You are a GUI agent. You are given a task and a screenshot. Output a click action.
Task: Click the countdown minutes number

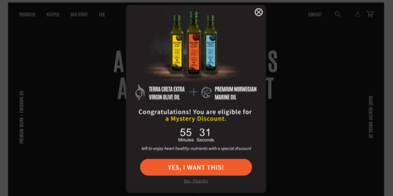(x=186, y=132)
